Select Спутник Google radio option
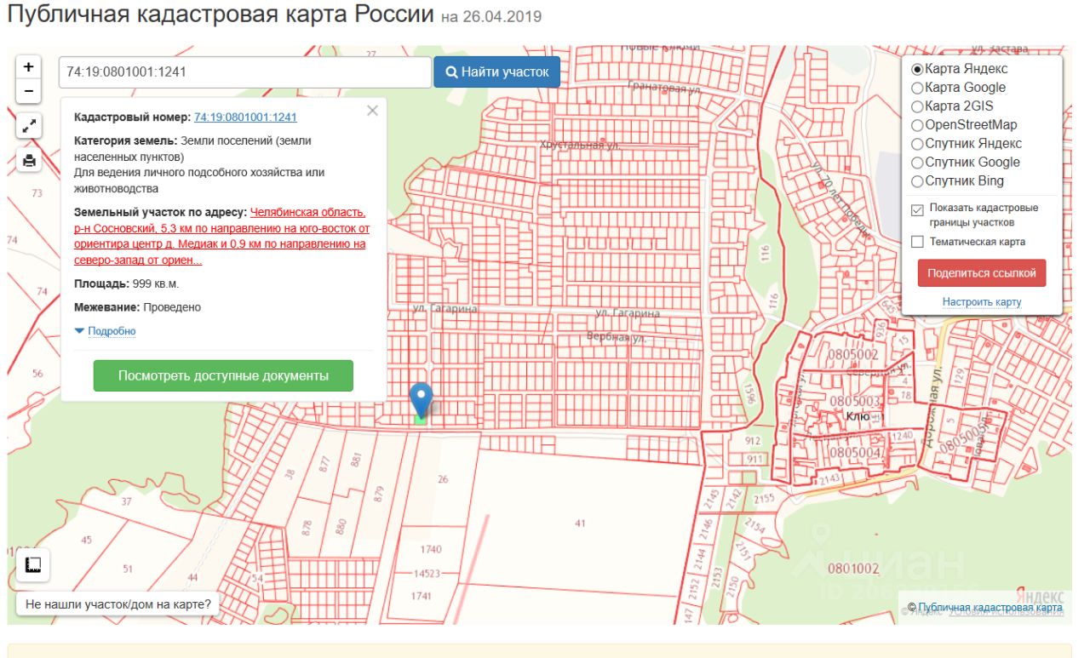 coord(917,163)
